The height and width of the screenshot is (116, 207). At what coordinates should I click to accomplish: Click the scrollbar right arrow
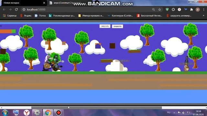point(206,108)
